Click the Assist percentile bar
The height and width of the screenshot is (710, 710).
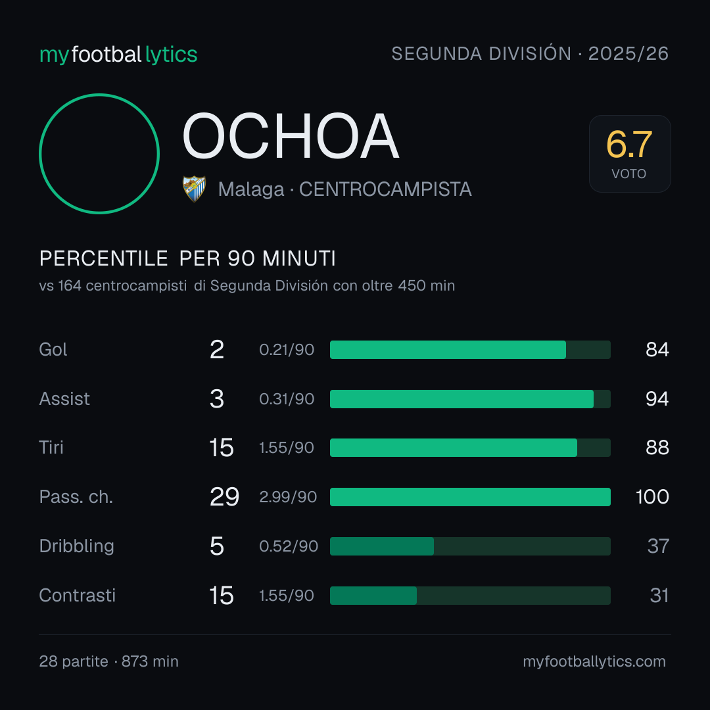click(x=470, y=399)
